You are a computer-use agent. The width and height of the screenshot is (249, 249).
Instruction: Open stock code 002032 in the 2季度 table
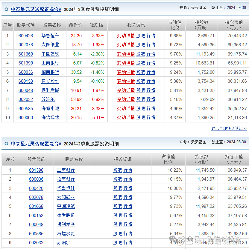36,243
